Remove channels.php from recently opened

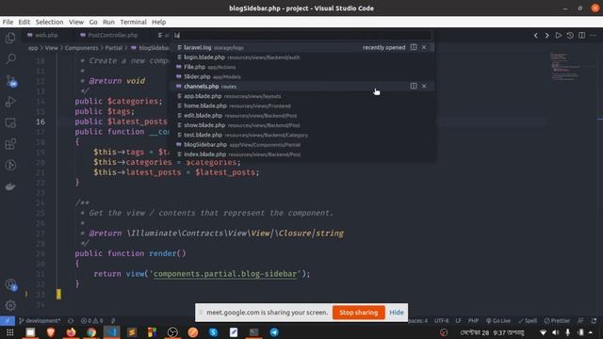point(424,86)
